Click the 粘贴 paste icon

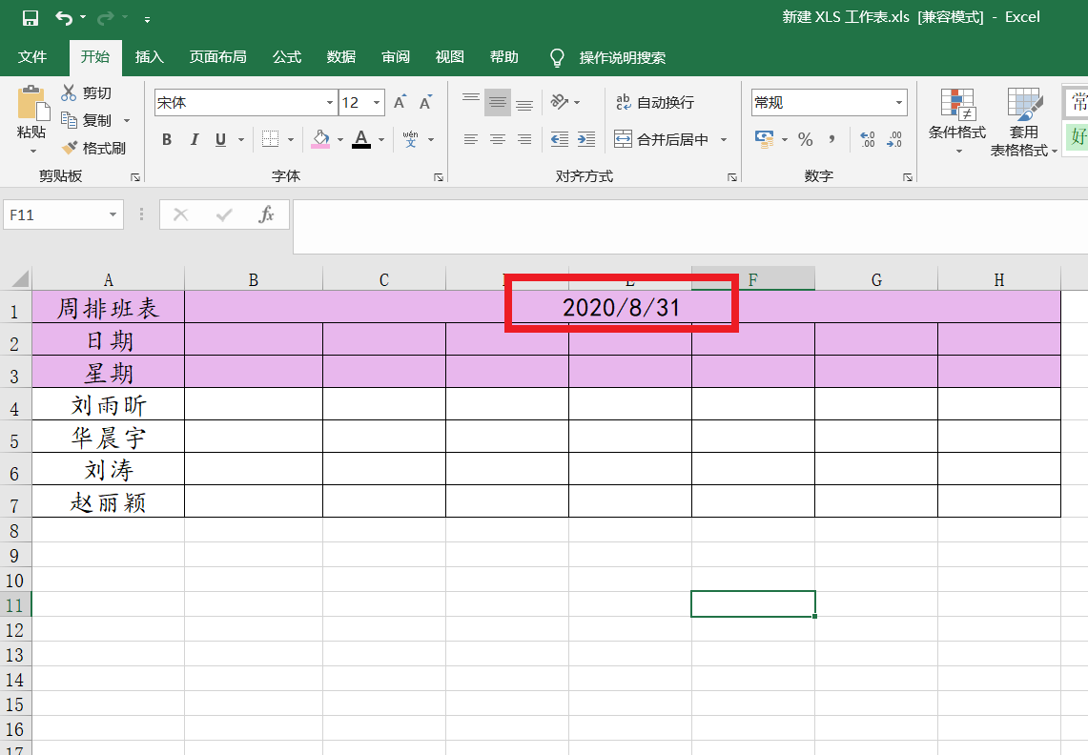(31, 103)
